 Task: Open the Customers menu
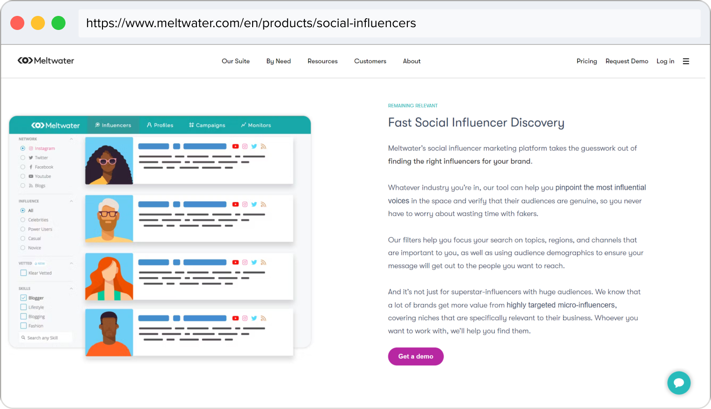pos(370,61)
